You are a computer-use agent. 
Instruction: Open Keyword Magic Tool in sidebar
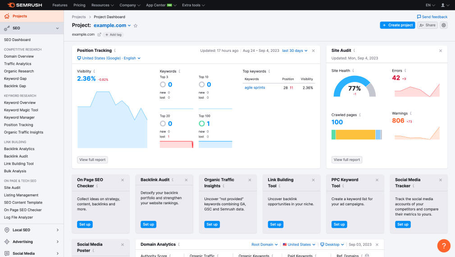pos(21,110)
